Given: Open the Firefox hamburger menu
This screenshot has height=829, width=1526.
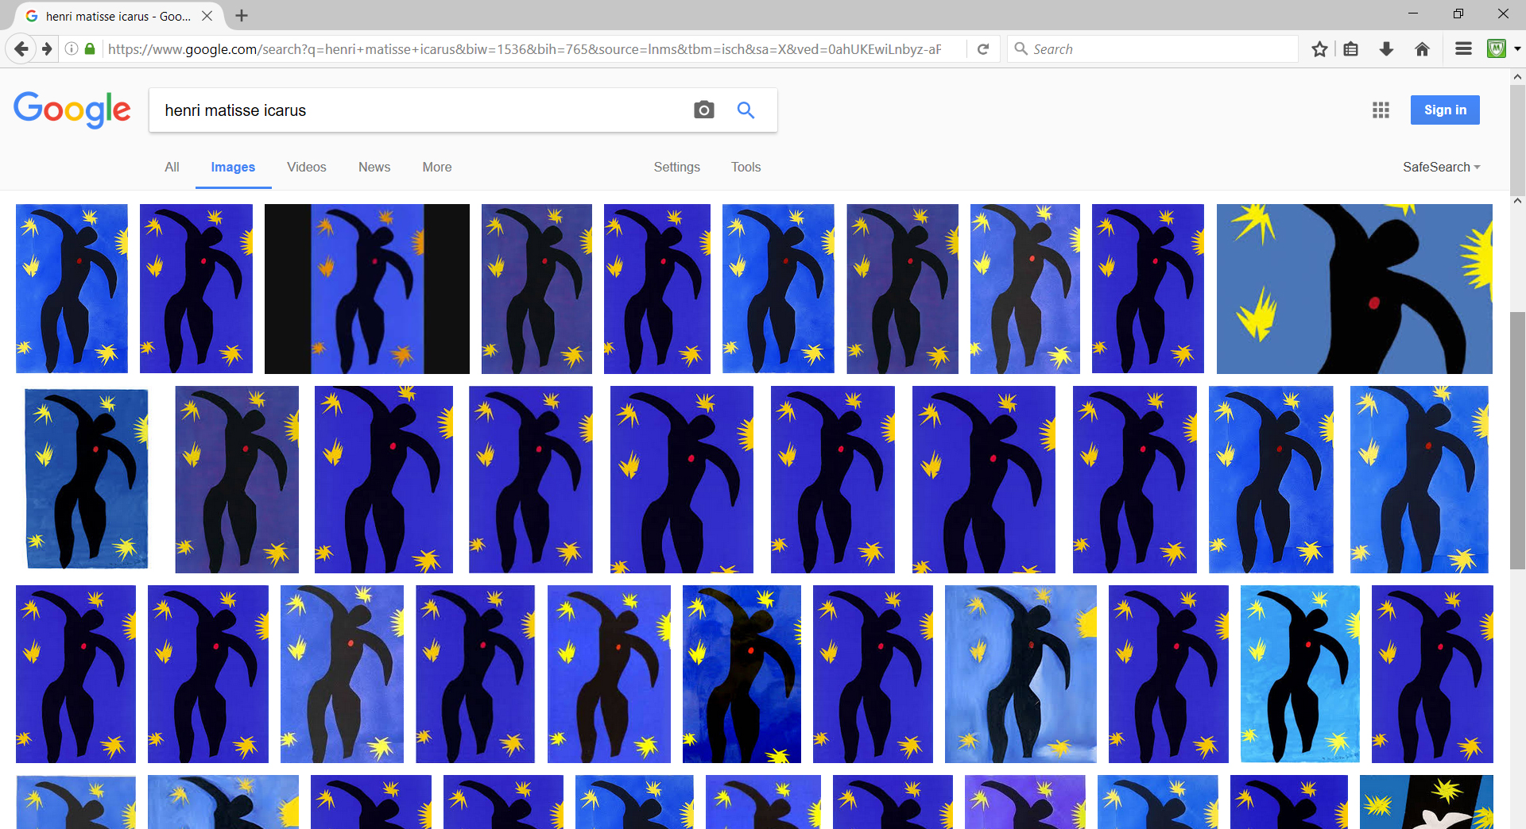Looking at the screenshot, I should click(x=1463, y=49).
